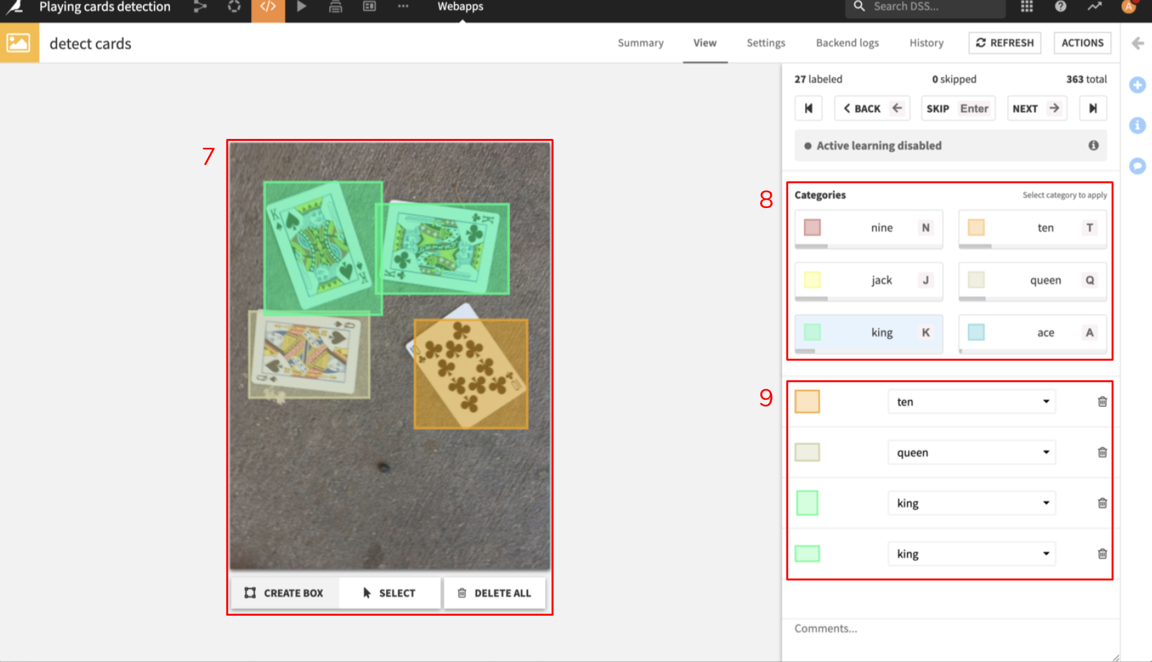
Task: Select the beige queen card bounding box
Action: pyautogui.click(x=310, y=354)
